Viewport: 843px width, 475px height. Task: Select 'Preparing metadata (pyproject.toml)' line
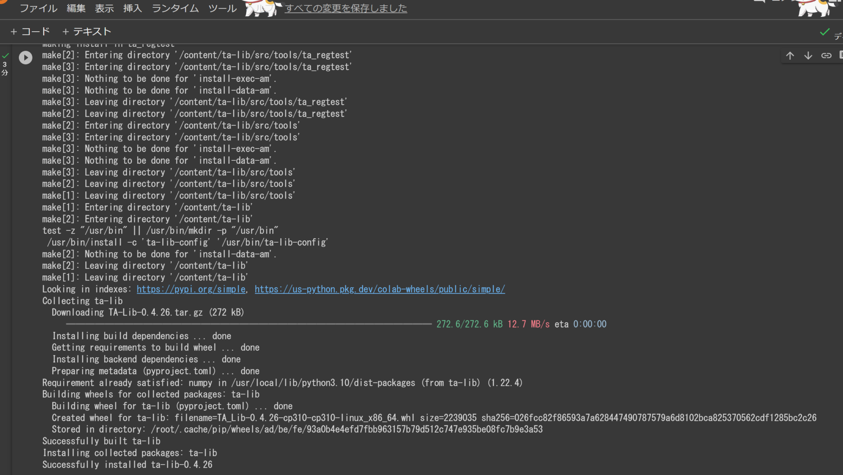pos(156,371)
